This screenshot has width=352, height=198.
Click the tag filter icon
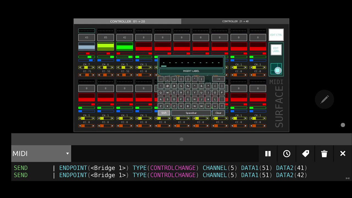306,154
